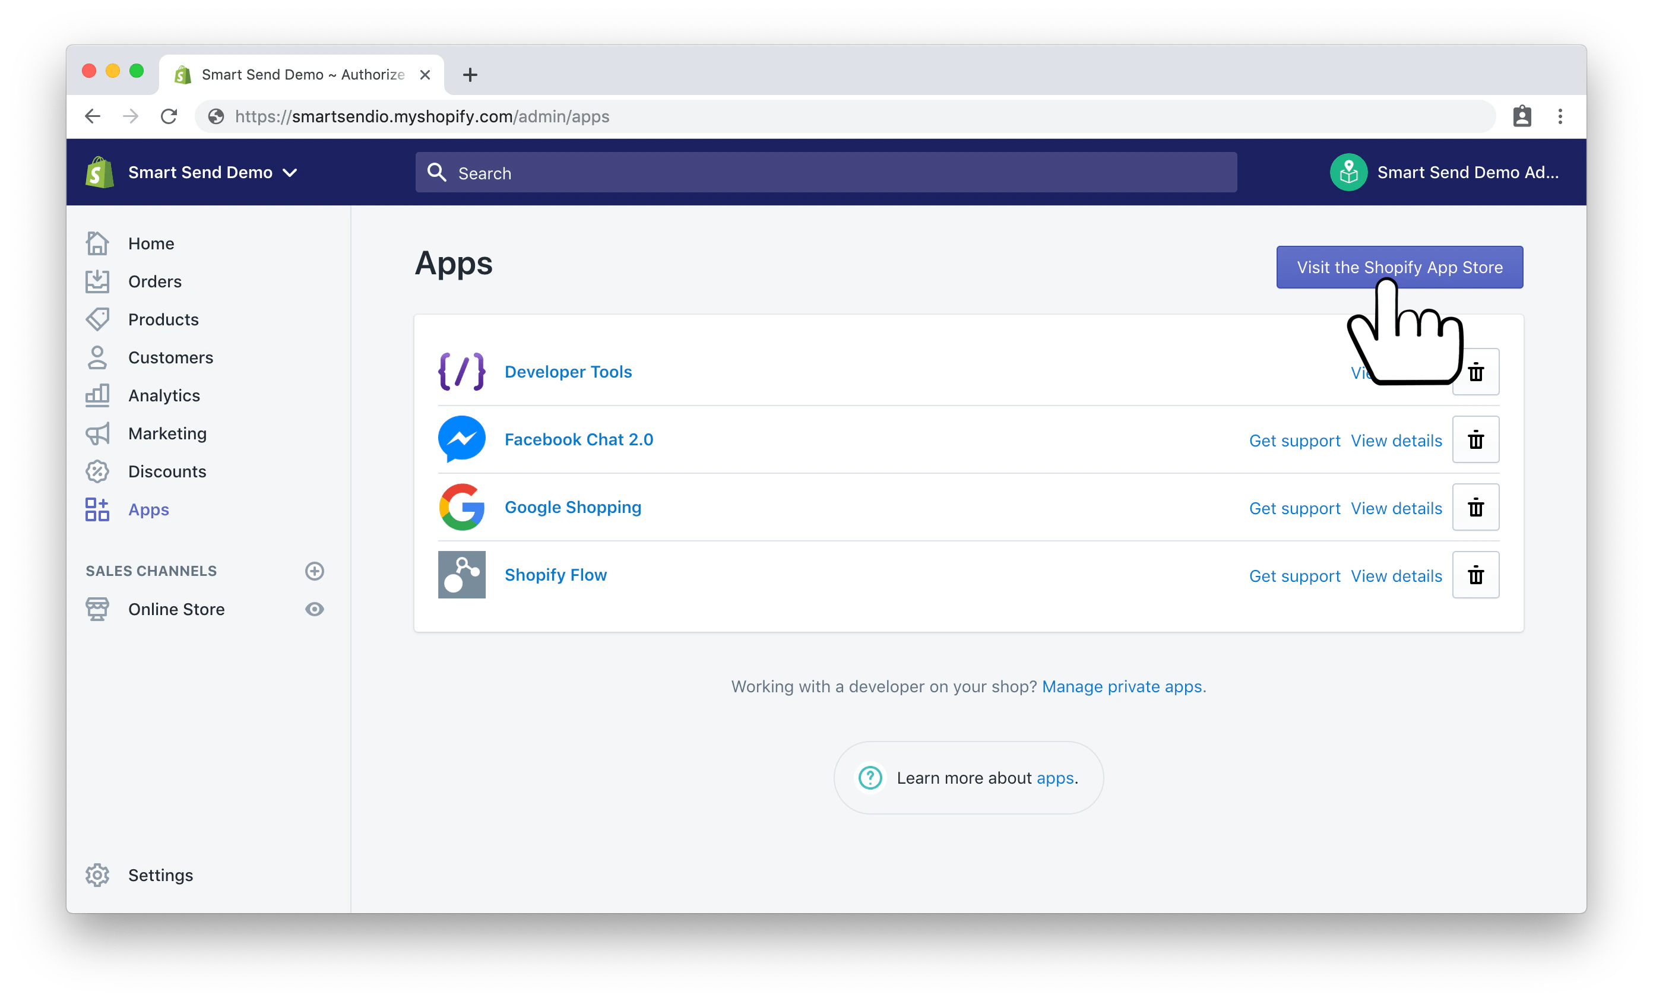The width and height of the screenshot is (1653, 1001).
Task: Delete Facebook Chat 2.0 with trash icon
Action: [x=1476, y=439]
